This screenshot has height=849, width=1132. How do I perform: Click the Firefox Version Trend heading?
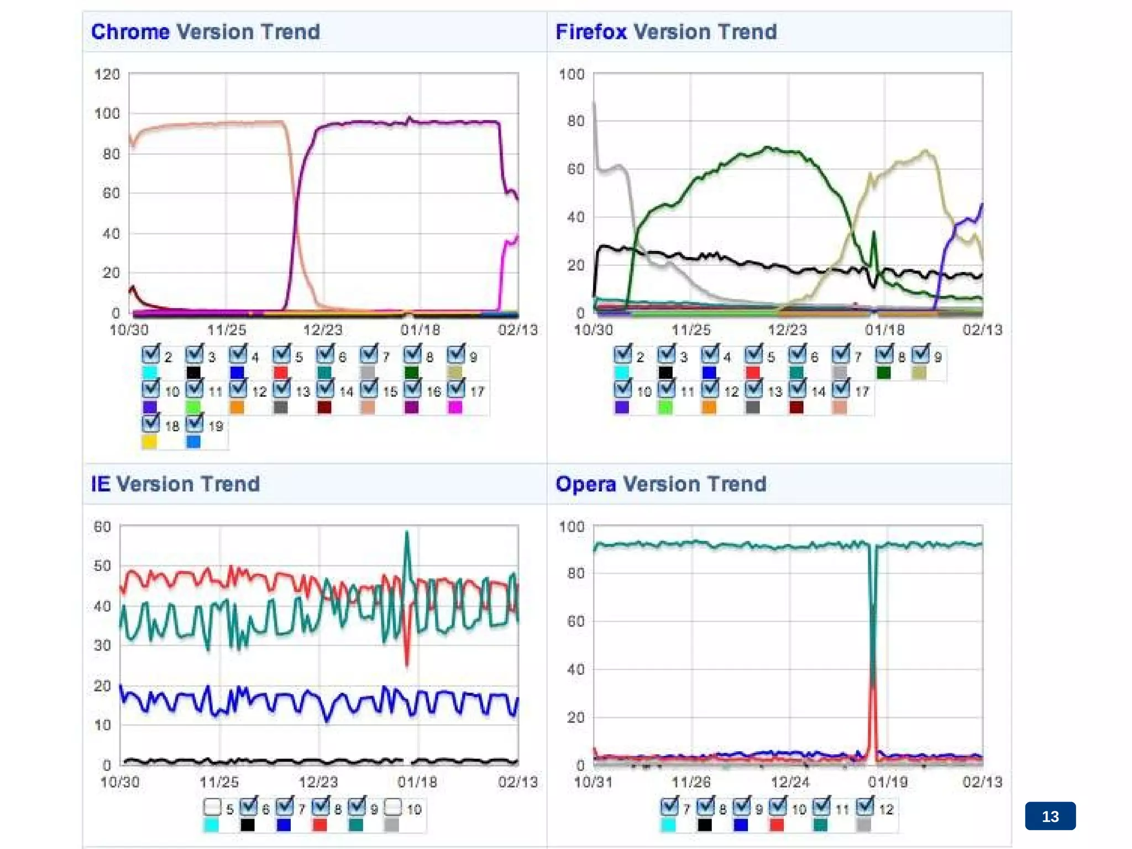[x=666, y=32]
